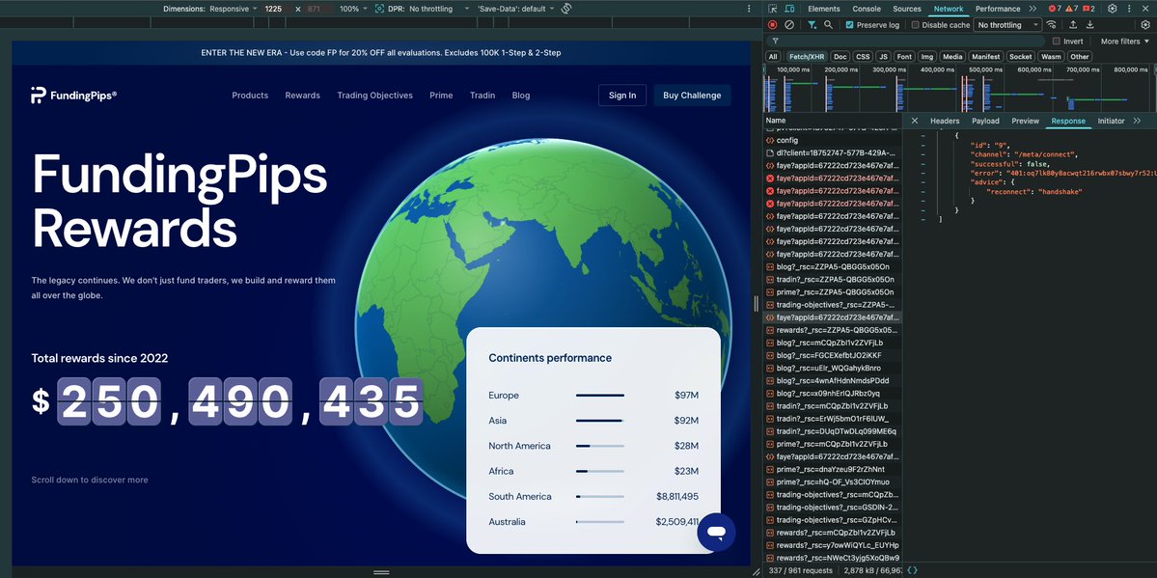Import HAR file upload icon
The width and height of the screenshot is (1157, 578).
point(1073,25)
